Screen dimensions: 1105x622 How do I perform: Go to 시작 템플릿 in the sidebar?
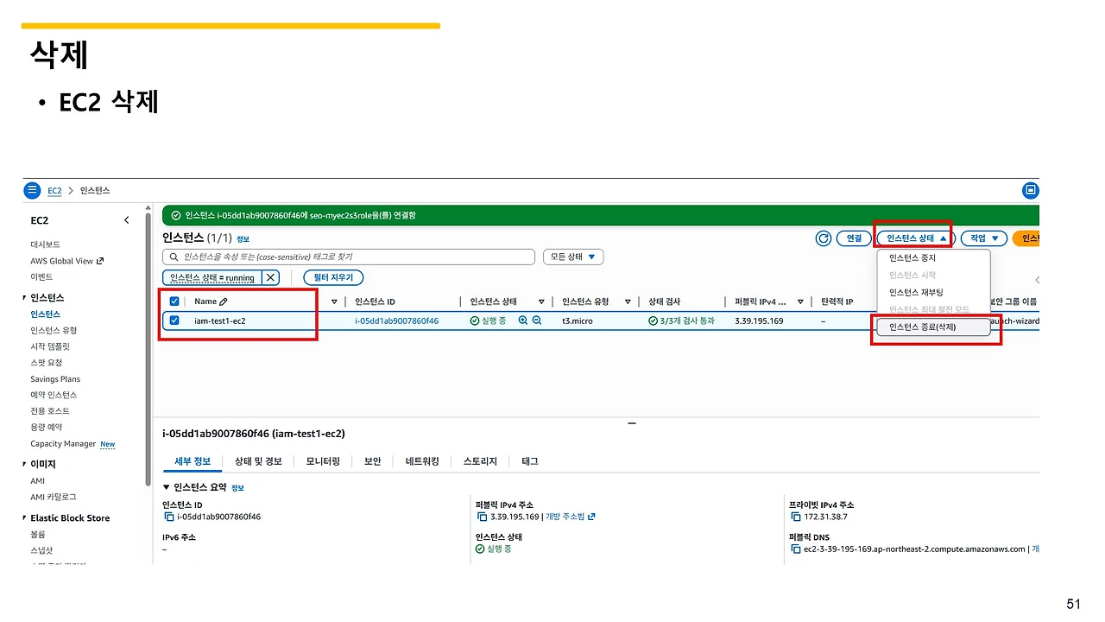click(50, 346)
